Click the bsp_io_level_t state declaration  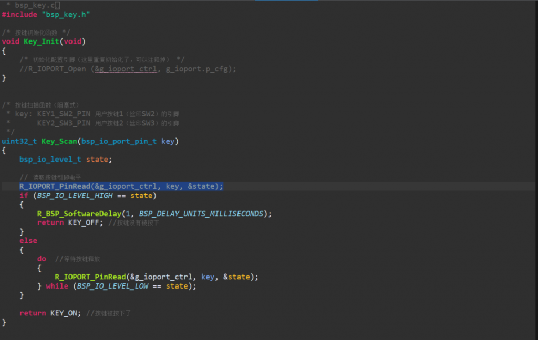tap(65, 159)
